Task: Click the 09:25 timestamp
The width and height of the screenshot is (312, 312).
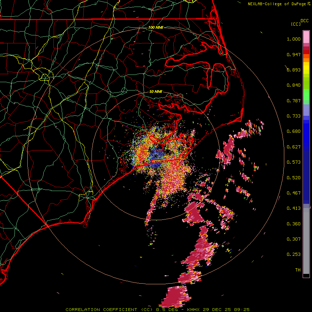Action: [x=242, y=310]
